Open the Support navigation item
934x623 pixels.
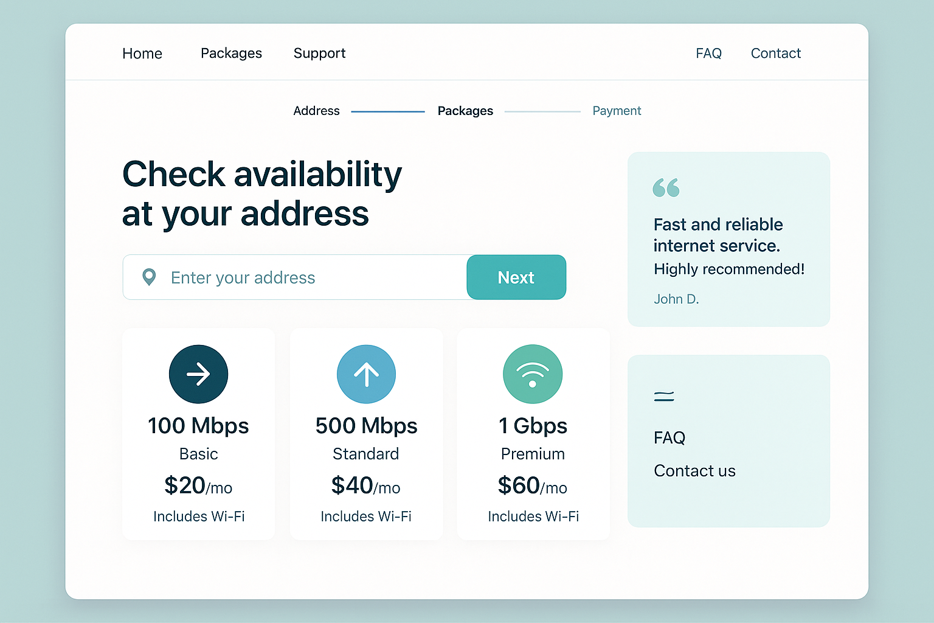(319, 54)
